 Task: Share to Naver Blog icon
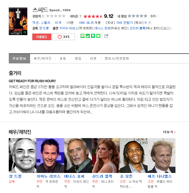[x=82, y=36]
